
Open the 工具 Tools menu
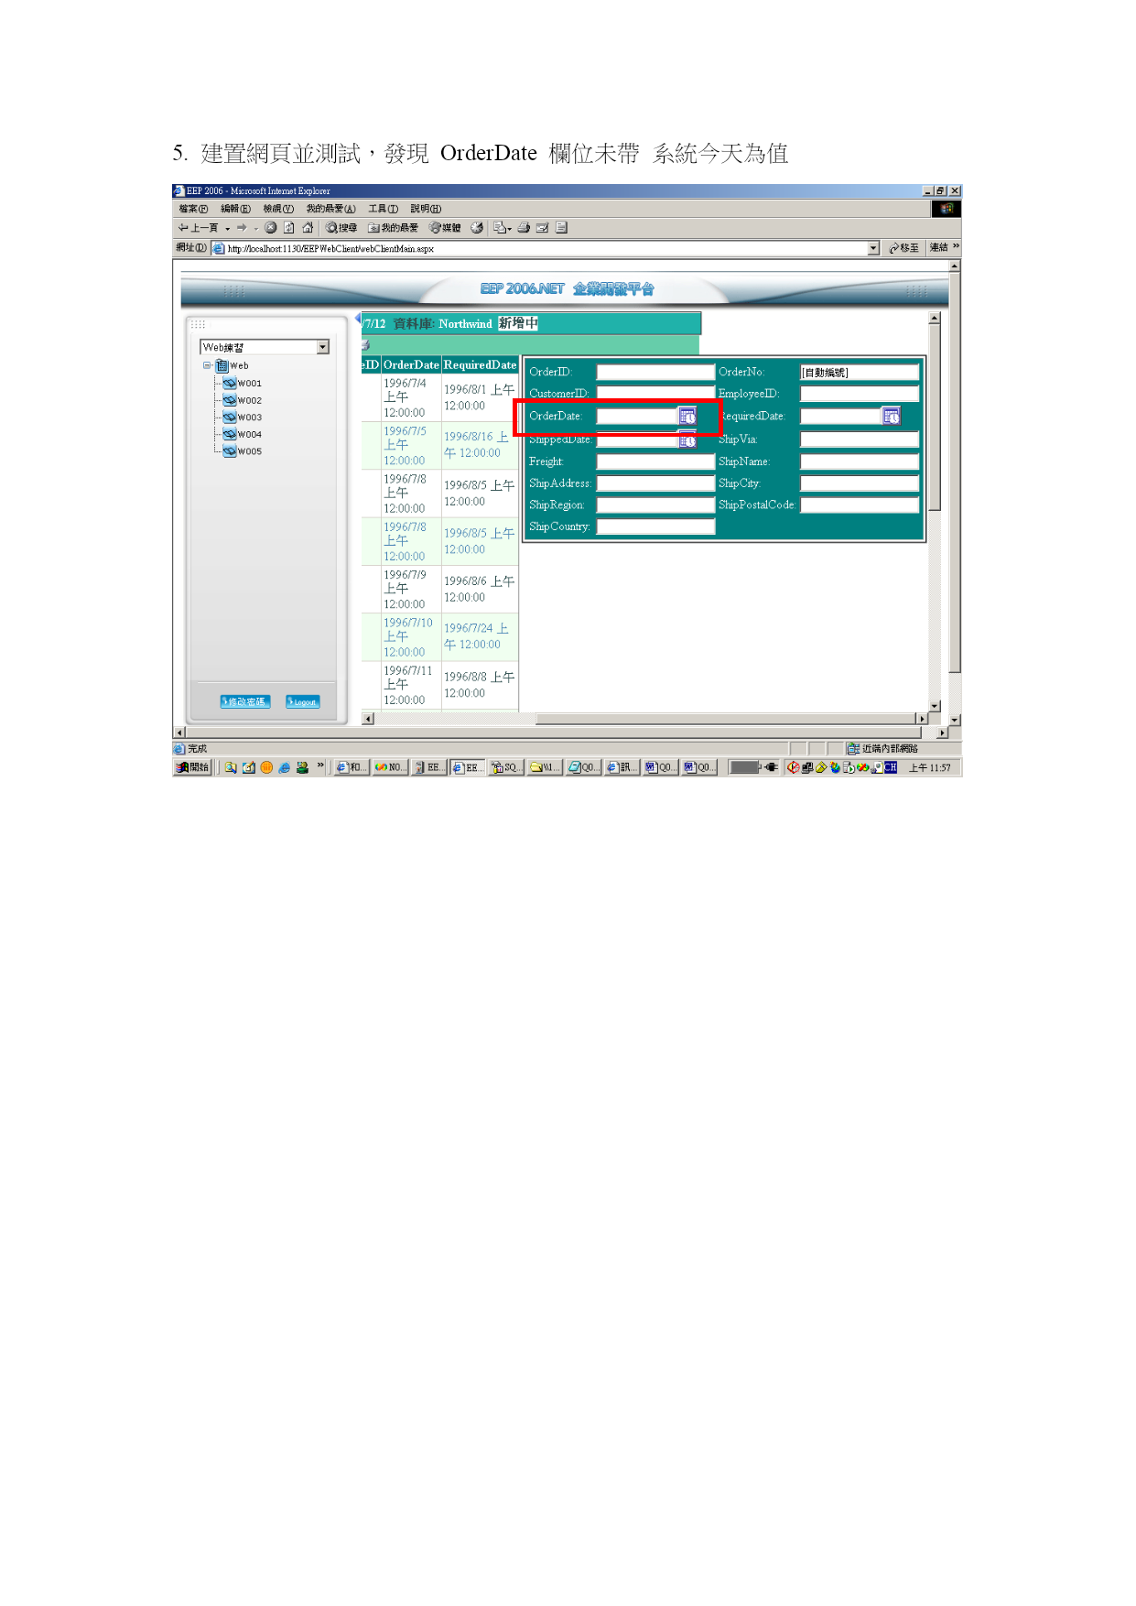point(383,209)
